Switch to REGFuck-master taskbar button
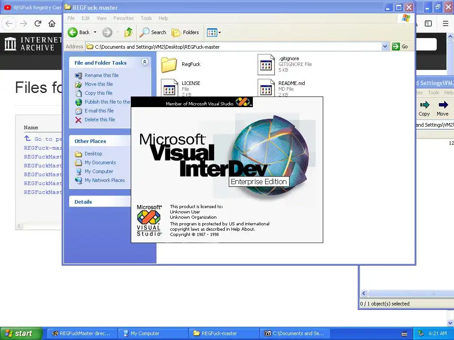Viewport: 454px width, 340px height. click(224, 333)
